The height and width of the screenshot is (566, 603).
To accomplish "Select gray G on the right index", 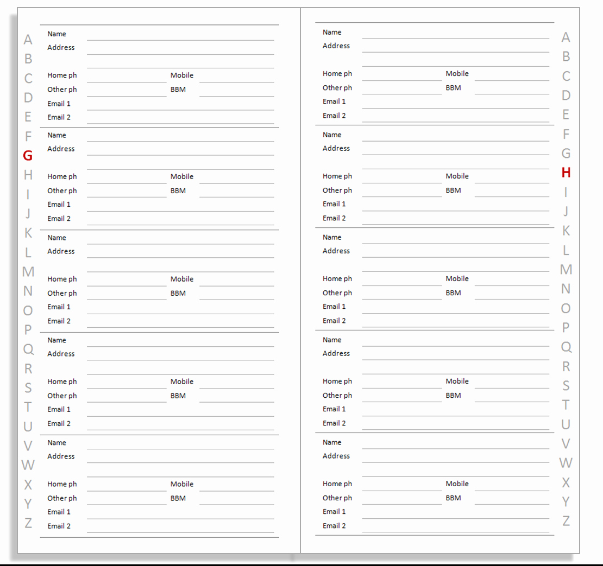I will (566, 154).
